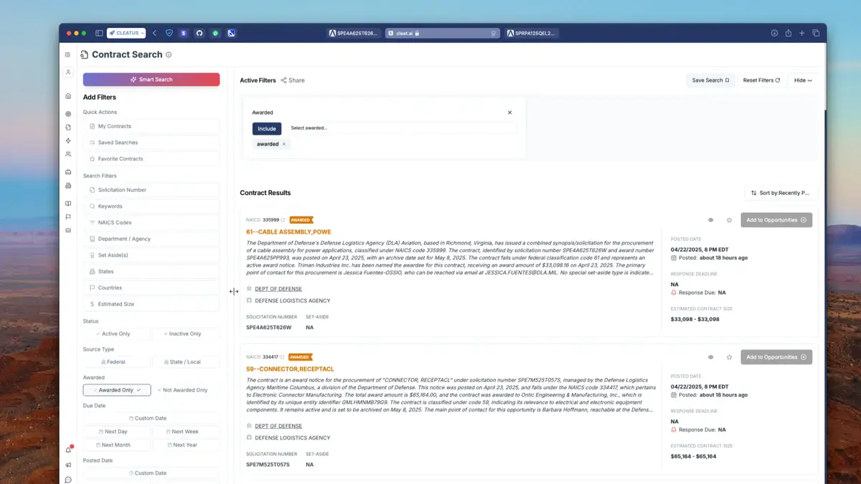Viewport: 861px width, 484px height.
Task: Expand the Estimated Size filter
Action: (151, 304)
